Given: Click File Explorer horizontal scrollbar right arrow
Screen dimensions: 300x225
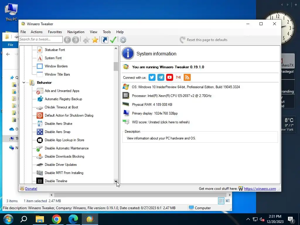Looking at the screenshot, I should (x=230, y=195).
